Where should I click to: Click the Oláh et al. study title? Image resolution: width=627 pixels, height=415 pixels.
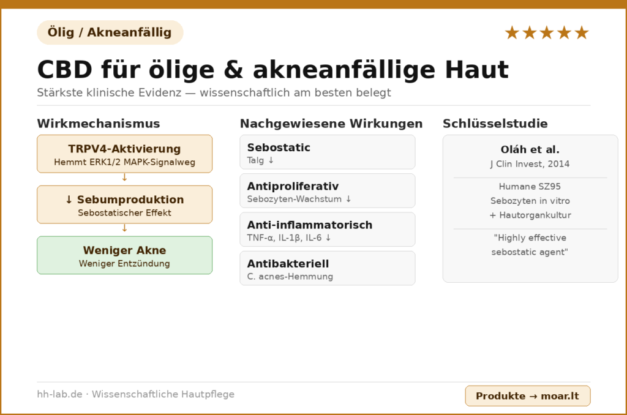point(530,150)
